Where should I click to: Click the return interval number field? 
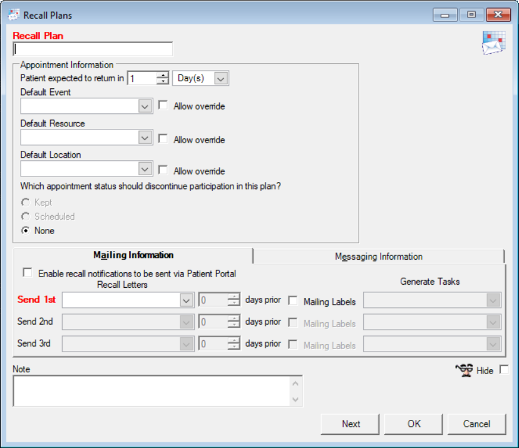click(142, 78)
